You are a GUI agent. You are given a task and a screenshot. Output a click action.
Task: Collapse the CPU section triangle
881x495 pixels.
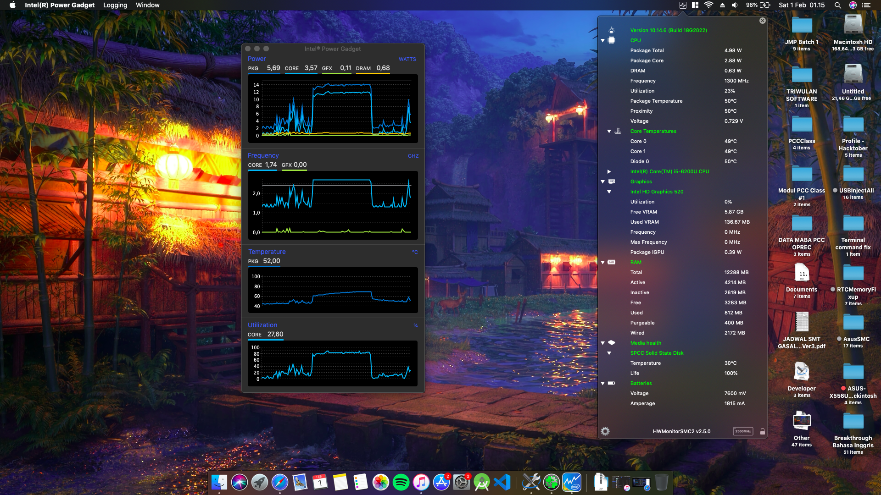[x=602, y=40]
